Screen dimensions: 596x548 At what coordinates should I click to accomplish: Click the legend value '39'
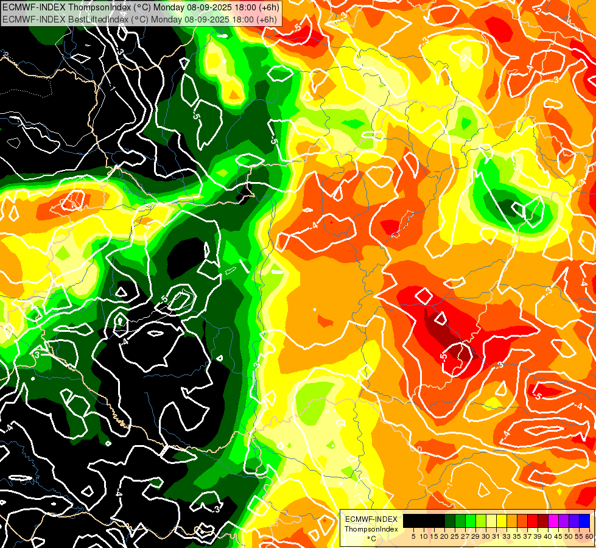coord(538,536)
